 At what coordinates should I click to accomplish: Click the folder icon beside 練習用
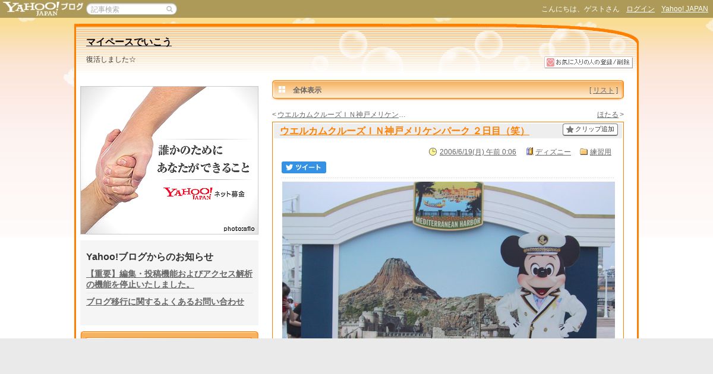[x=583, y=152]
